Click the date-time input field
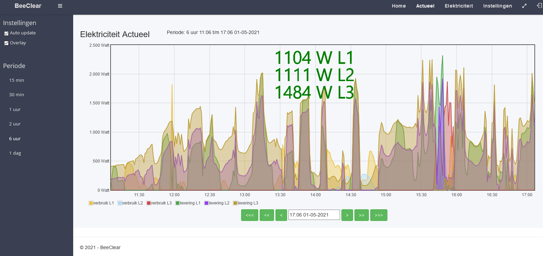Screen dimensions: 543x256 tap(314, 215)
